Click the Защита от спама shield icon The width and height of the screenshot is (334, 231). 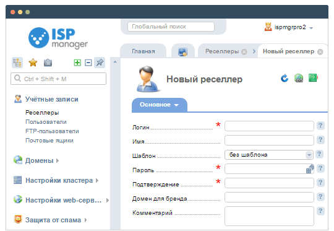click(x=18, y=219)
